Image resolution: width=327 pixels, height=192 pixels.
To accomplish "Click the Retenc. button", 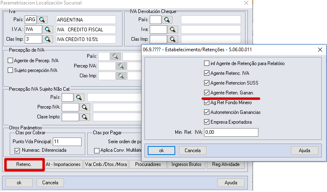I will [24, 164].
